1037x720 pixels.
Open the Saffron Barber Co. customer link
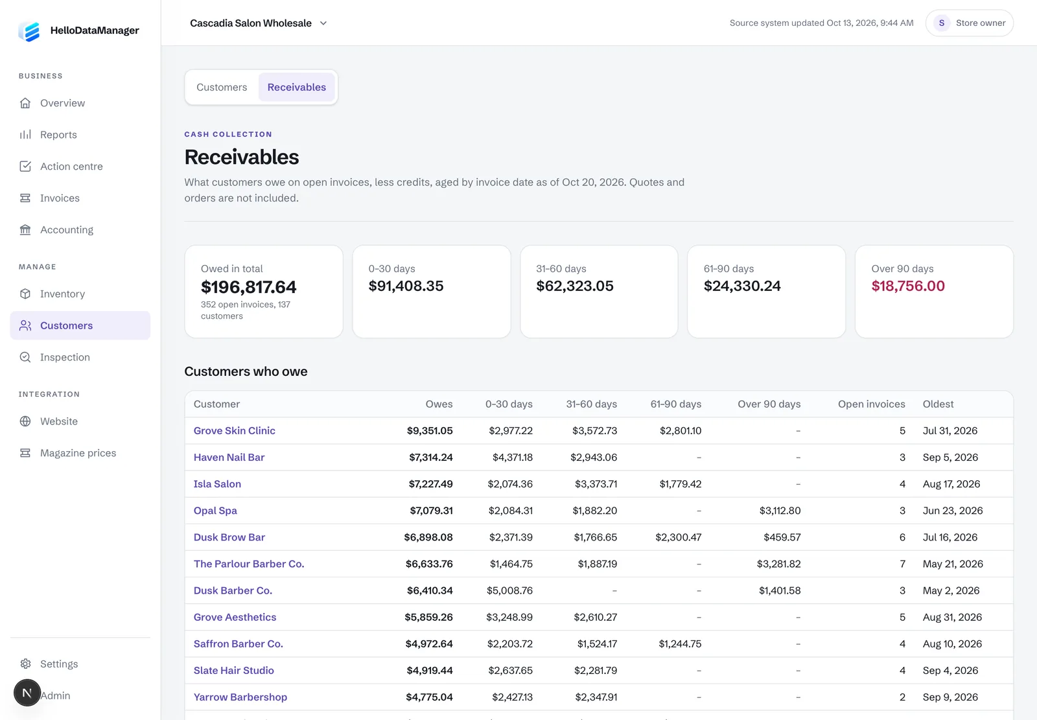click(x=239, y=644)
